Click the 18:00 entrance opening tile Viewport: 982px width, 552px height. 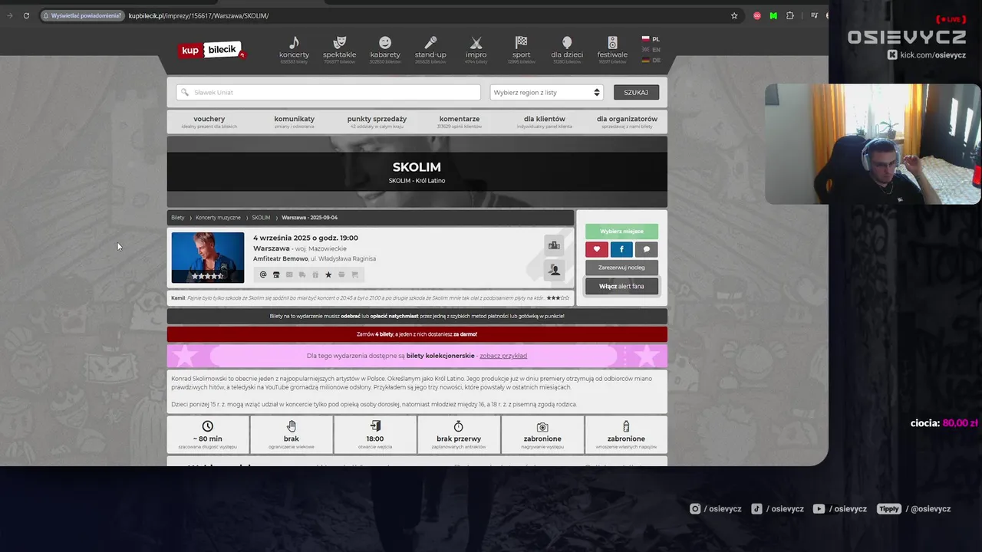[x=375, y=435]
